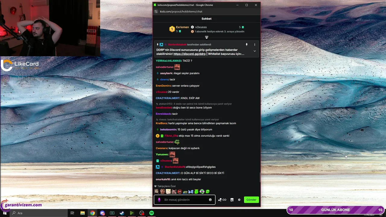Select the Pepe frog emote in emote bar
Image resolution: width=386 pixels, height=217 pixels.
(x=185, y=192)
